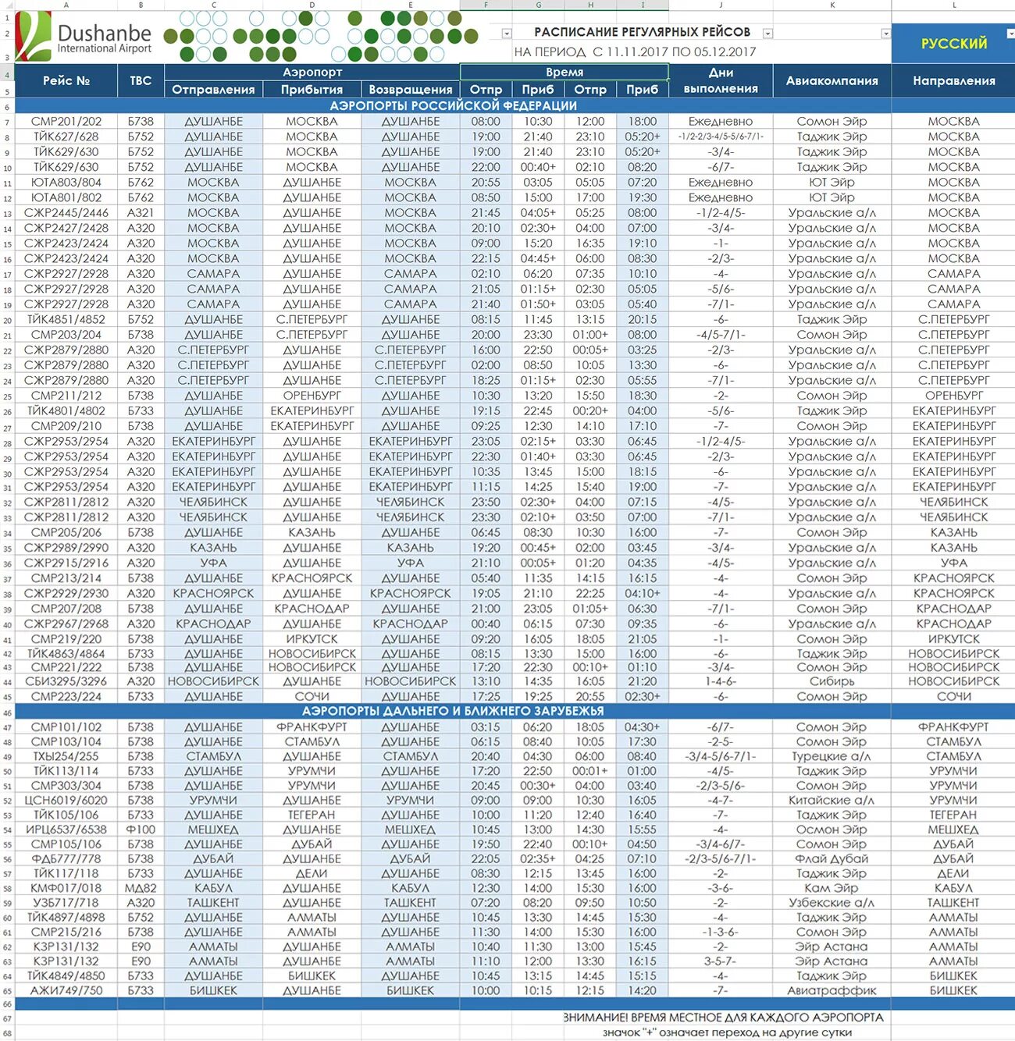The width and height of the screenshot is (1015, 1041).
Task: Click flight cell ЮТА803/804
Action: pyautogui.click(x=66, y=183)
